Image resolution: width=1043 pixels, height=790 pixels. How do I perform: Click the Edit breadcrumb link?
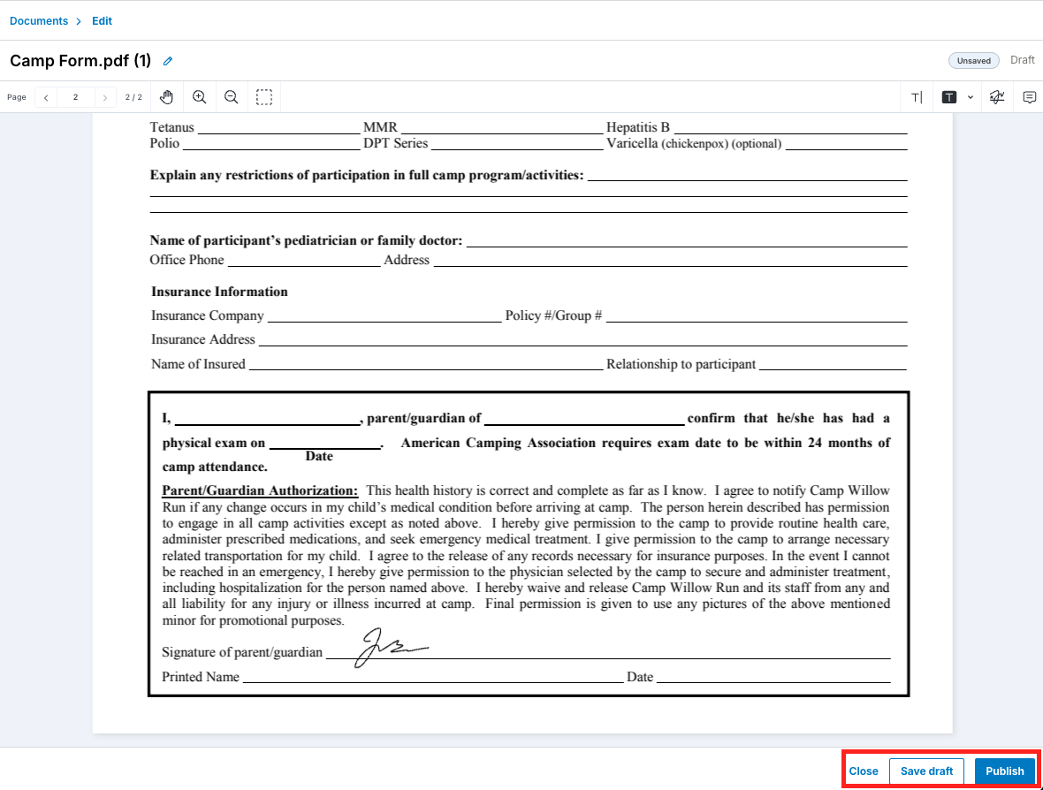click(x=102, y=21)
